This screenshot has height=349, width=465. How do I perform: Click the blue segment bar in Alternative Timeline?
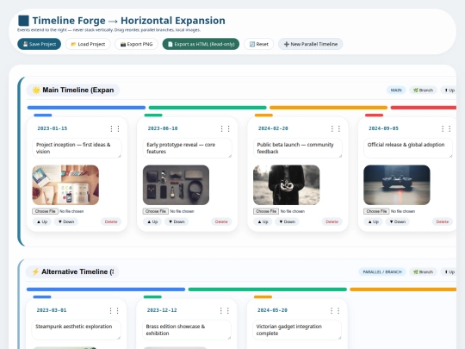[x=106, y=290]
